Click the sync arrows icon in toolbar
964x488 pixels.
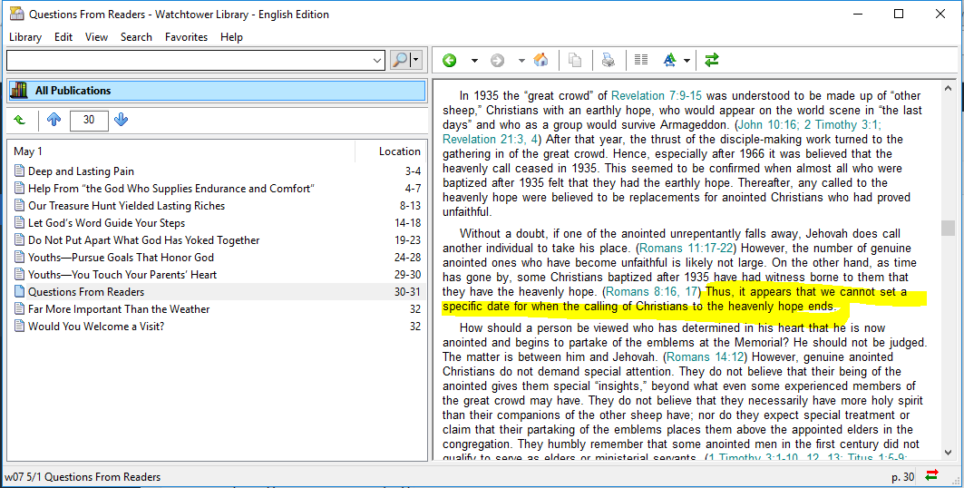712,60
